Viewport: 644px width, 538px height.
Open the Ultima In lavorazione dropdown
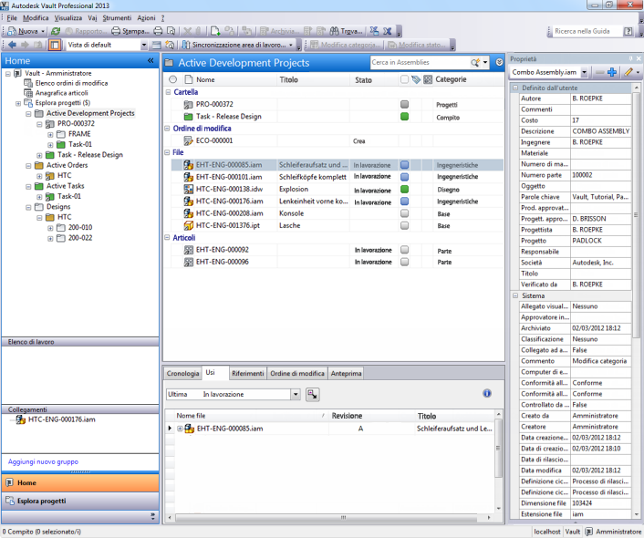[x=296, y=394]
